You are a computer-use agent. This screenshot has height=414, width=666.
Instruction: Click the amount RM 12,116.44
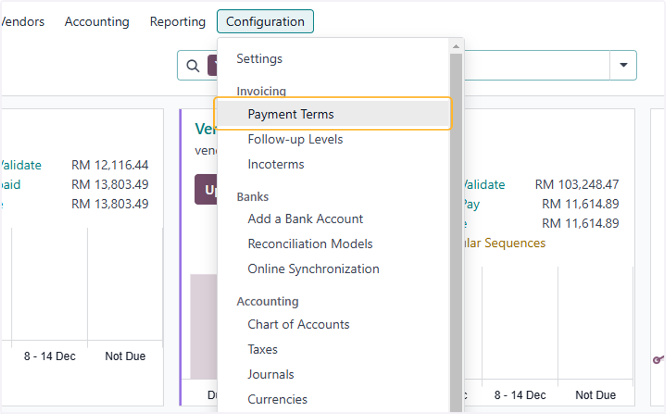pos(110,165)
